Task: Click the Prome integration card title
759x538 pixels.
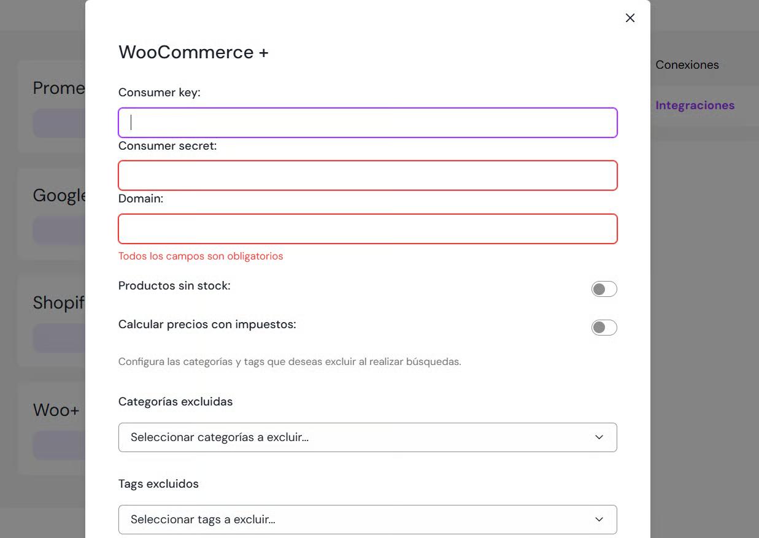Action: (x=59, y=88)
